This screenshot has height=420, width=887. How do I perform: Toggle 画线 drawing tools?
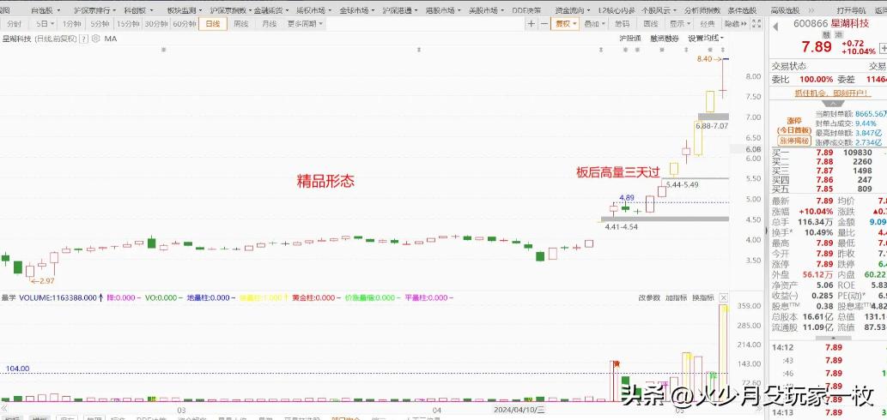click(651, 24)
